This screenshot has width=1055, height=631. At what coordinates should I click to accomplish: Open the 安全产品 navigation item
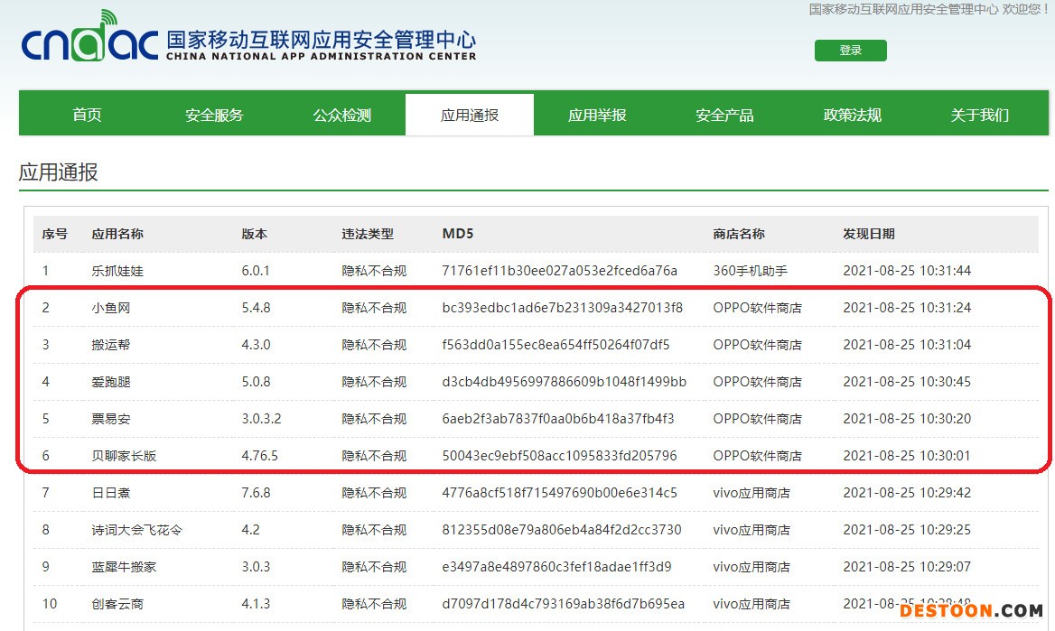click(x=724, y=115)
